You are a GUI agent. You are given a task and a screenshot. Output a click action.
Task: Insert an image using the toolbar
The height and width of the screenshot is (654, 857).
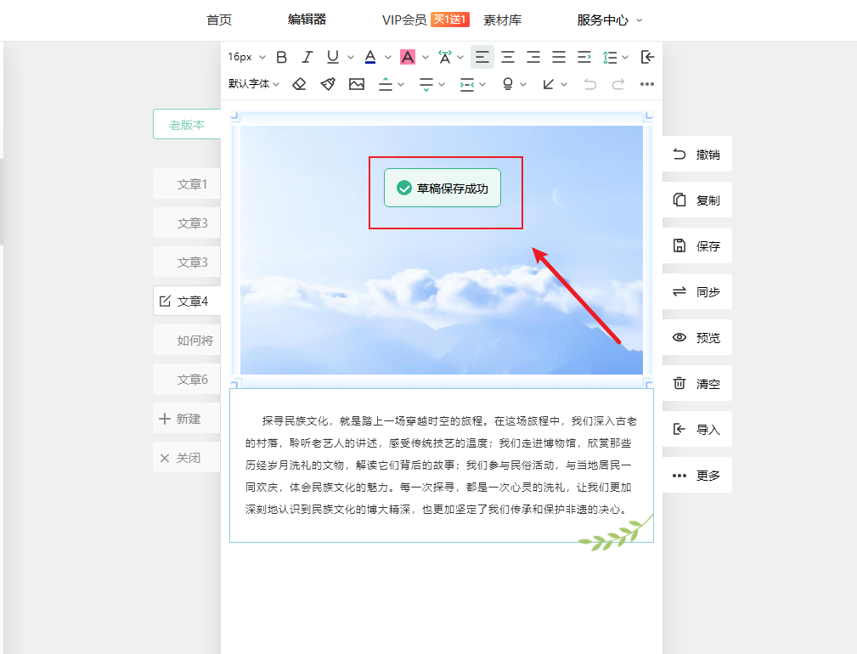click(357, 84)
